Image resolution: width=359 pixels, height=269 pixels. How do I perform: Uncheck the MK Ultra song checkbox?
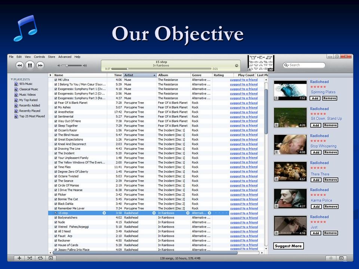56,80
